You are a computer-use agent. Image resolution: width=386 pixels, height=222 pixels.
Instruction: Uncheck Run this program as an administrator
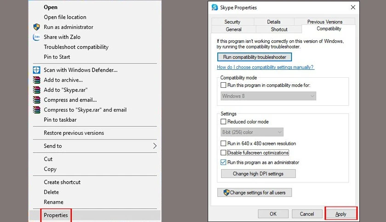coord(223,162)
